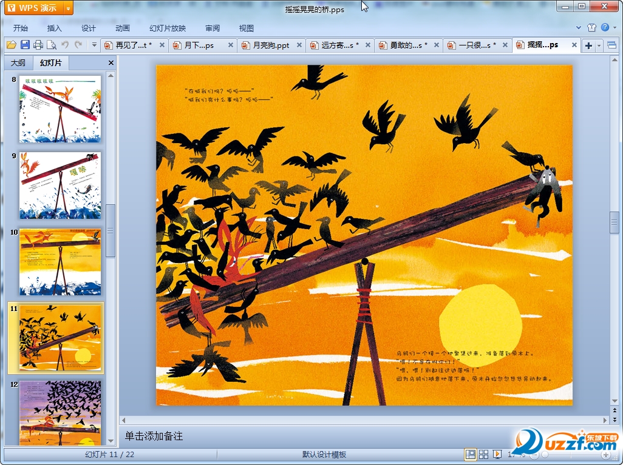Open the 幻灯片放映 menu tab
This screenshot has height=465, width=623.
pos(167,28)
